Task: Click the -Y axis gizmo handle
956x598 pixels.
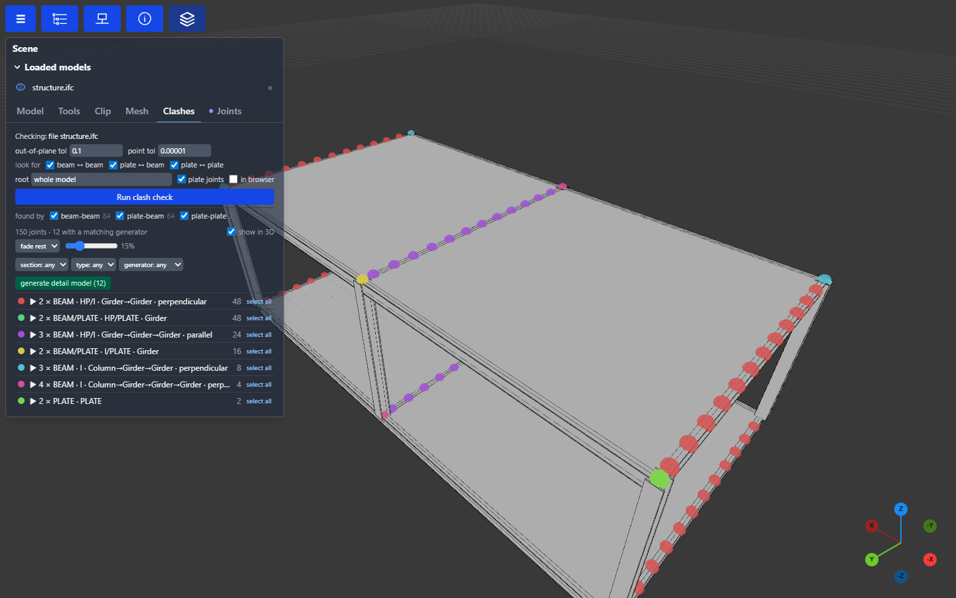Action: pyautogui.click(x=930, y=526)
